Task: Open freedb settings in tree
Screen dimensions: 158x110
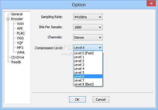Action: click(16, 62)
